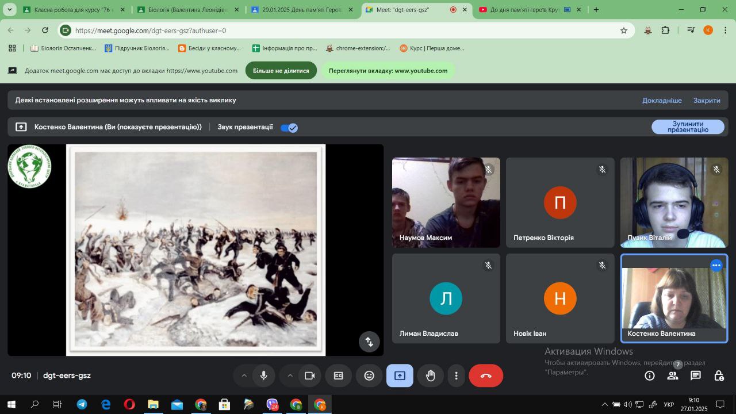Click Зупинити презентацію button
Viewport: 736px width, 414px height.
point(688,126)
